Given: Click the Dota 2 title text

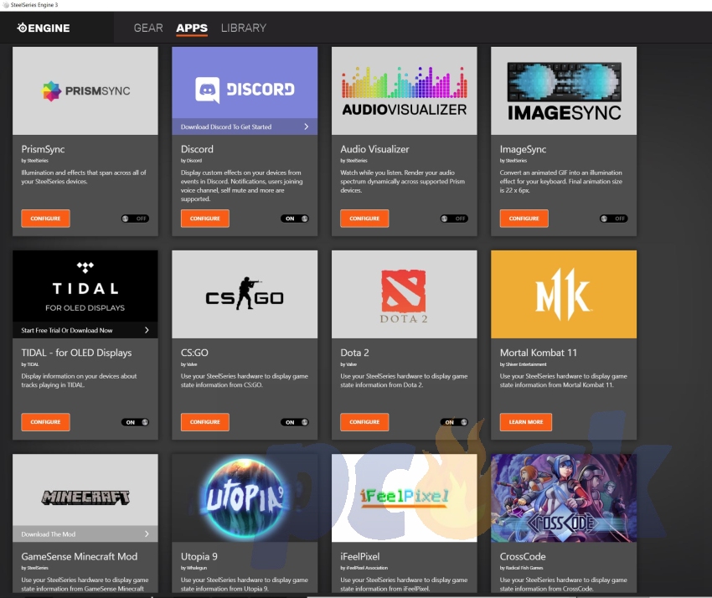Looking at the screenshot, I should (354, 353).
